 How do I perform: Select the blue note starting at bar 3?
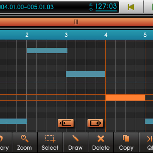(86, 74)
